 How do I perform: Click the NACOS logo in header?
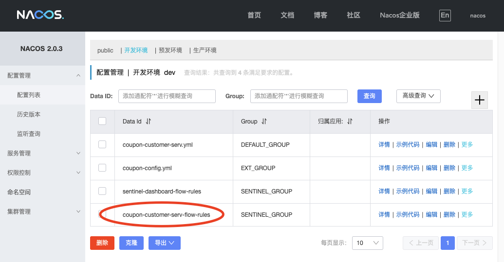(40, 15)
